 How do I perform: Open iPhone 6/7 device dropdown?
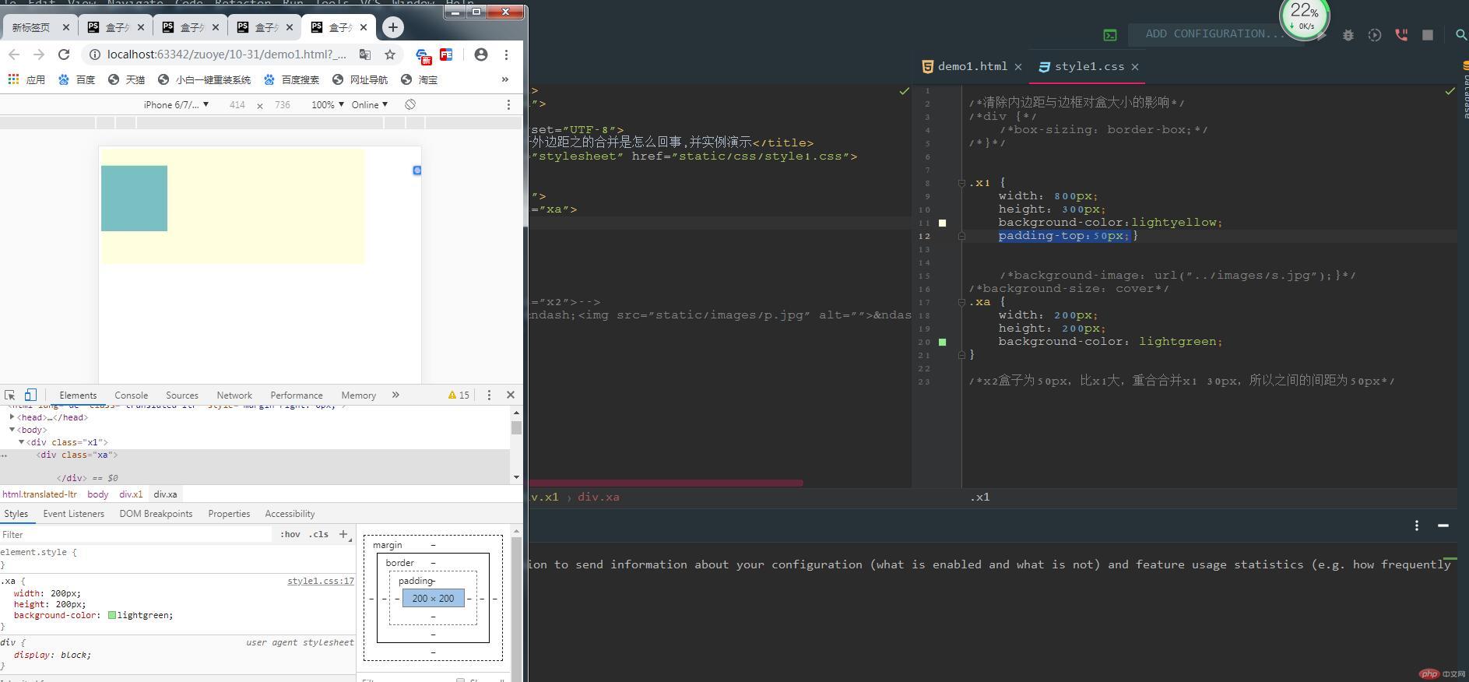176,104
